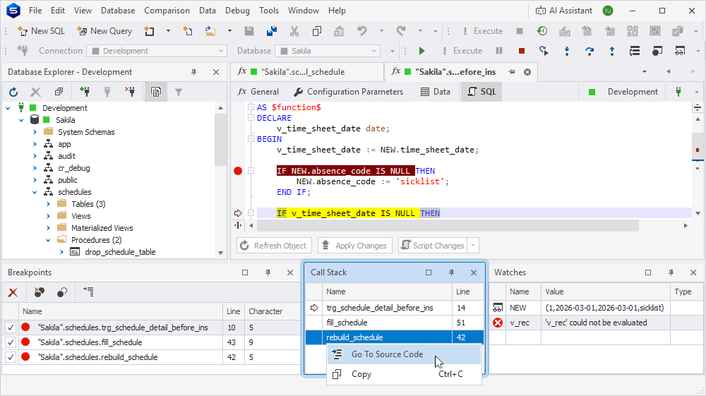The height and width of the screenshot is (396, 706).
Task: Click the Save All disks icon
Action: [272, 31]
